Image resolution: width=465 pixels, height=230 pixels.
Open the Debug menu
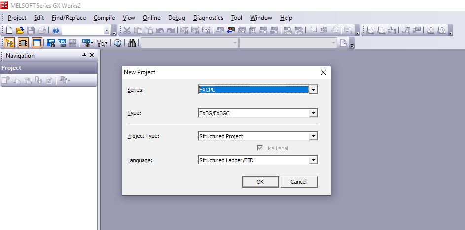click(x=177, y=18)
